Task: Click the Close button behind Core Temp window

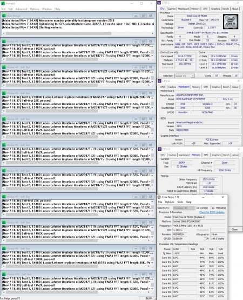Action: click(234, 229)
